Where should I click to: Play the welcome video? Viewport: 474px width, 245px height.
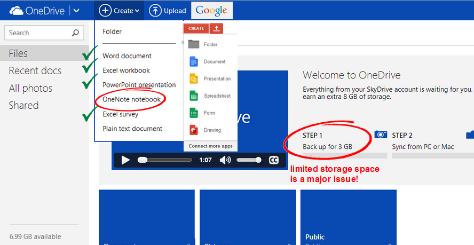(x=125, y=160)
